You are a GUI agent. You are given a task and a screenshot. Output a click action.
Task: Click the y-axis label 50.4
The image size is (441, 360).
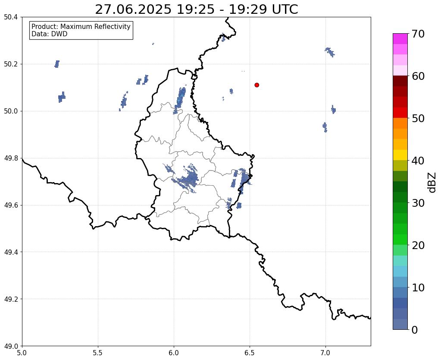point(11,17)
